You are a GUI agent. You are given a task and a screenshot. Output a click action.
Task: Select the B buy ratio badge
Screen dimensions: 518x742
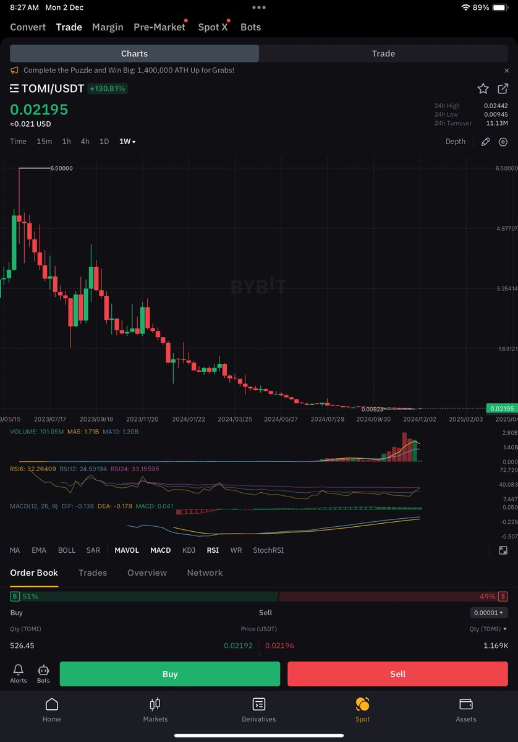(15, 596)
